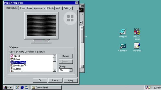This screenshot has height=90, width=161.
Task: Open the Appearance tab
Action: click(39, 8)
